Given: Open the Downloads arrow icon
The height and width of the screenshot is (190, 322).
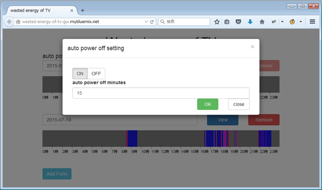Looking at the screenshot, I should 250,22.
